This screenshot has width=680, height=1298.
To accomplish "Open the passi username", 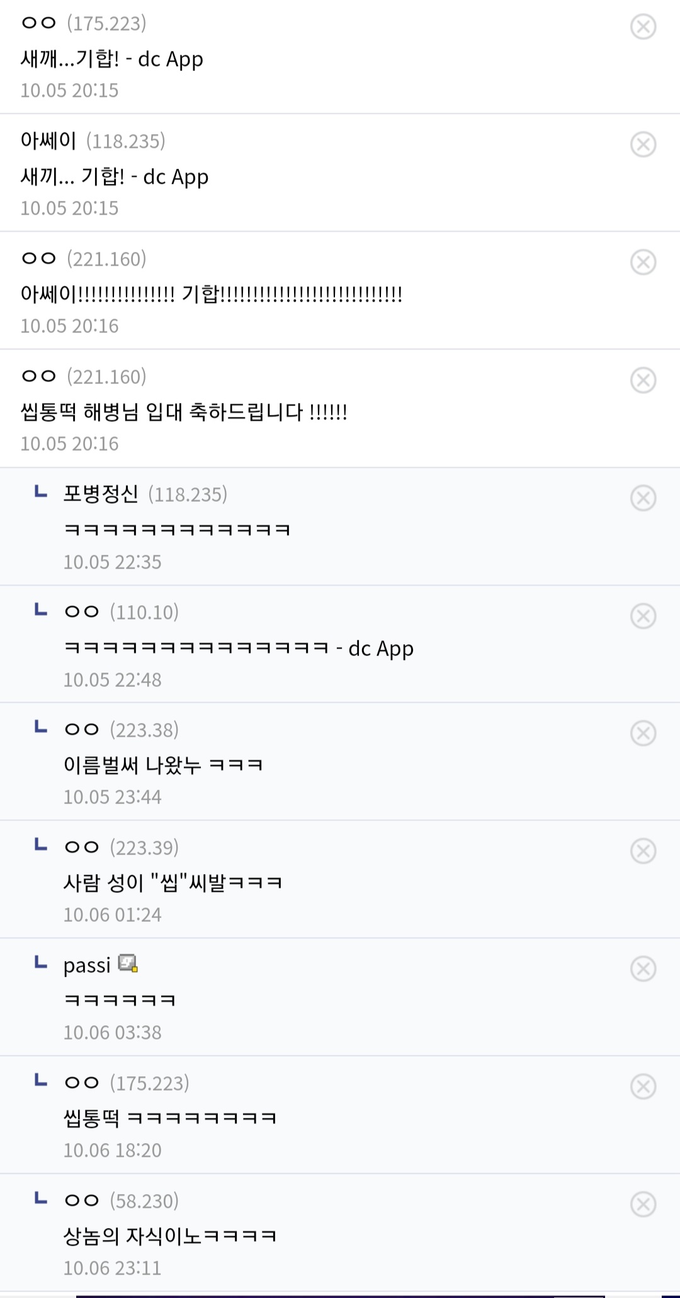I will tap(87, 965).
